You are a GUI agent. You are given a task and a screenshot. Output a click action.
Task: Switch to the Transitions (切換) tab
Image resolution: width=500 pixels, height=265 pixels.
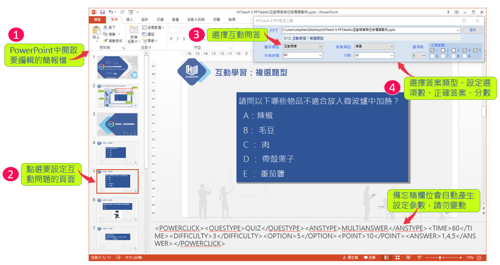click(160, 20)
